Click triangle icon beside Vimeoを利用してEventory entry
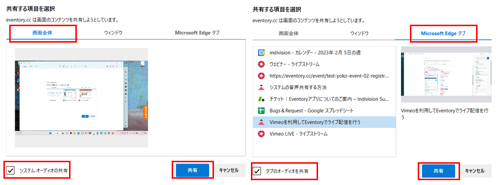The height and width of the screenshot is (185, 497). click(x=261, y=122)
